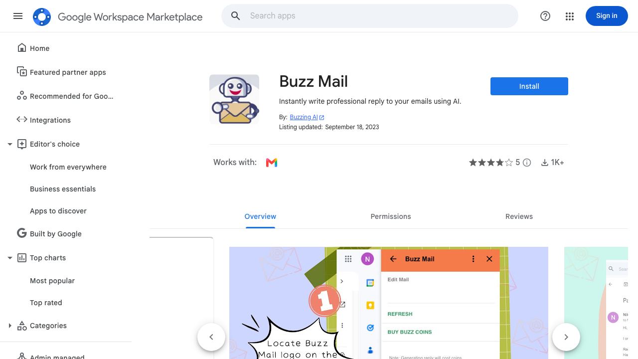
Task: Switch to the Overview tab
Action: point(260,216)
